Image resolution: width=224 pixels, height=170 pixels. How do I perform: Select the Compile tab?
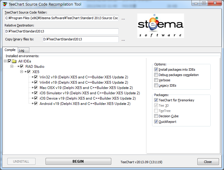10,50
